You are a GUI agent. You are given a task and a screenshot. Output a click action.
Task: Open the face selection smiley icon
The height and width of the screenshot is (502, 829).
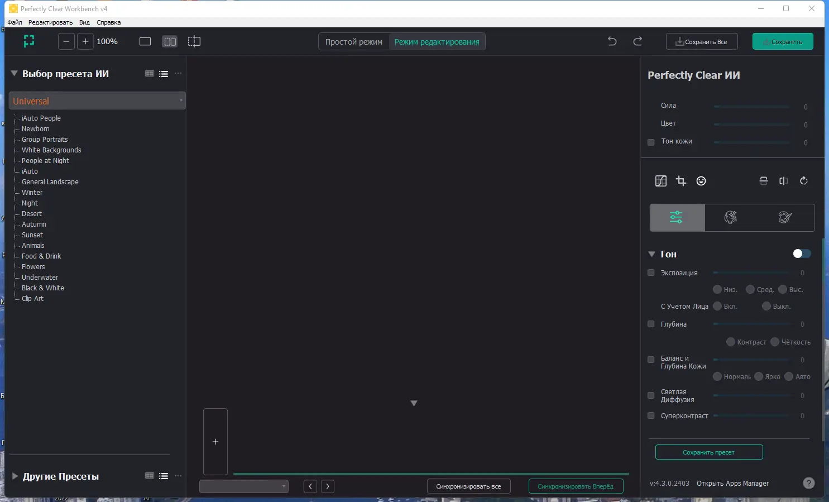coord(701,181)
